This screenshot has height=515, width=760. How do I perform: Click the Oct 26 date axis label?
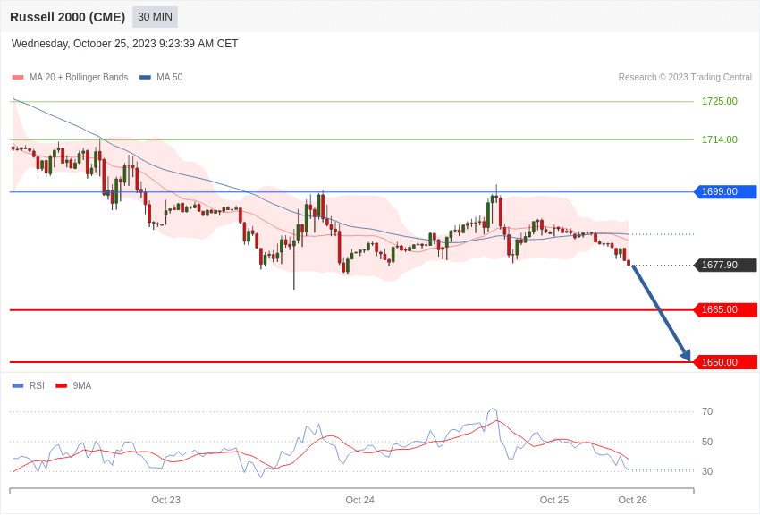tap(632, 500)
